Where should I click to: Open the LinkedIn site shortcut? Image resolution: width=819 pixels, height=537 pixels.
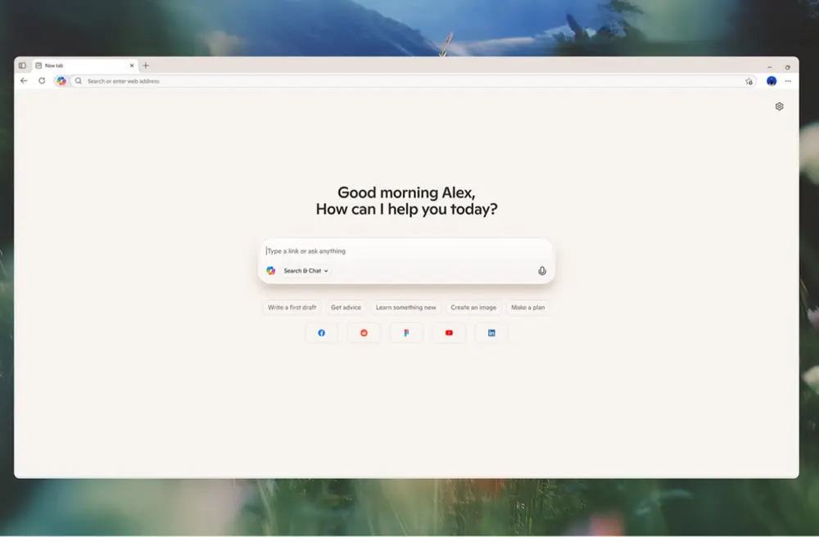pyautogui.click(x=491, y=332)
